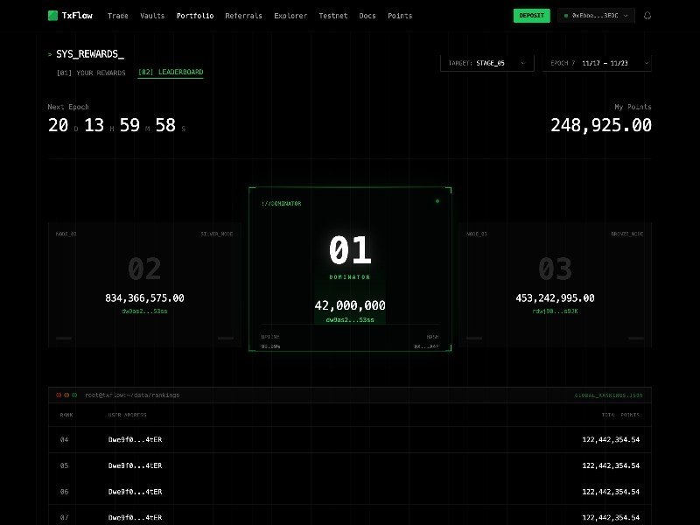Image resolution: width=700 pixels, height=525 pixels.
Task: Toggle the [02] LEADERBOARD view active
Action: 172,72
